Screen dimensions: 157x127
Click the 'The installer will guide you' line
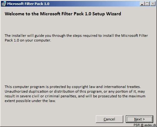(76, 36)
